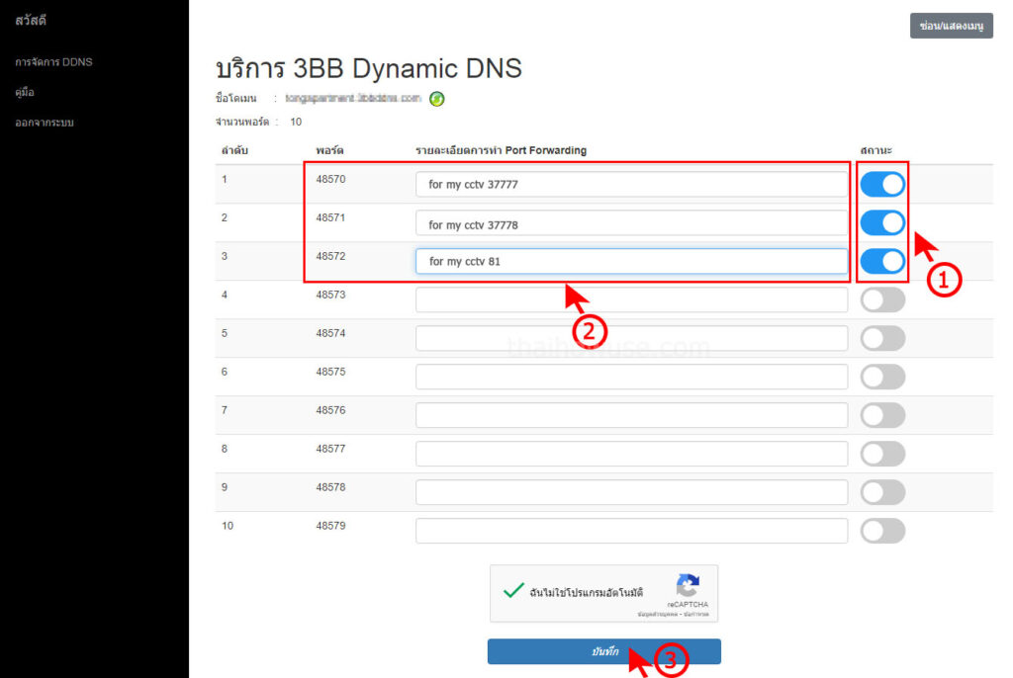
Task: Focus the description field for port 48578
Action: click(631, 492)
